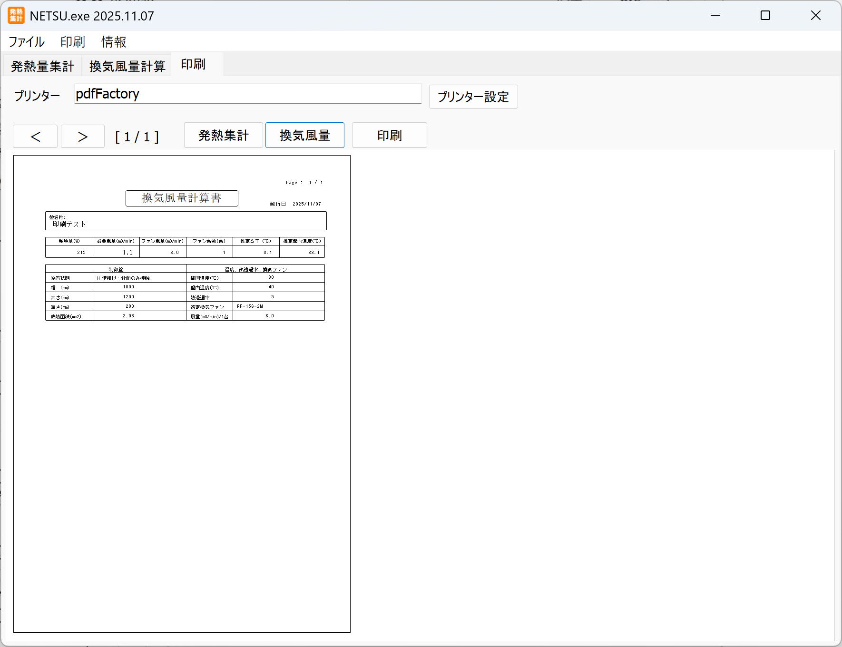Viewport: 842px width, 647px height.
Task: Switch to the 換気風量計算 tab
Action: [127, 66]
